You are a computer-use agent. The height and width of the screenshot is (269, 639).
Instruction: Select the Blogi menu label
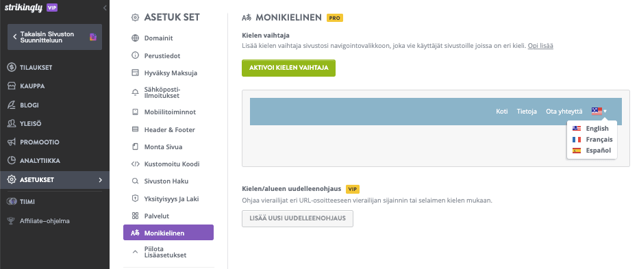(29, 105)
